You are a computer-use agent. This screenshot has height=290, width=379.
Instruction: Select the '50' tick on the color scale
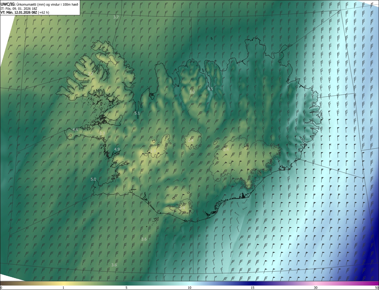[x=377, y=288]
